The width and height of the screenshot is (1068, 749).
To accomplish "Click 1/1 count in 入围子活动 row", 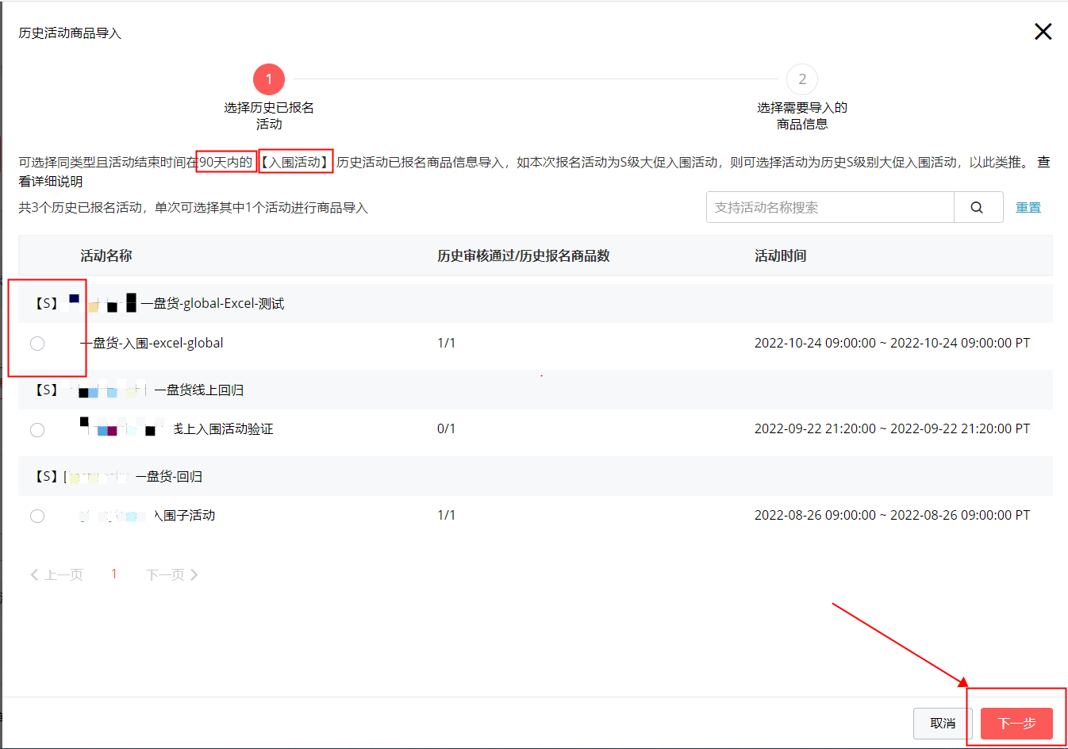I will click(x=446, y=515).
